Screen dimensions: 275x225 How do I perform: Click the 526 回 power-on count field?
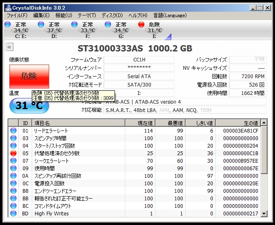click(248, 85)
